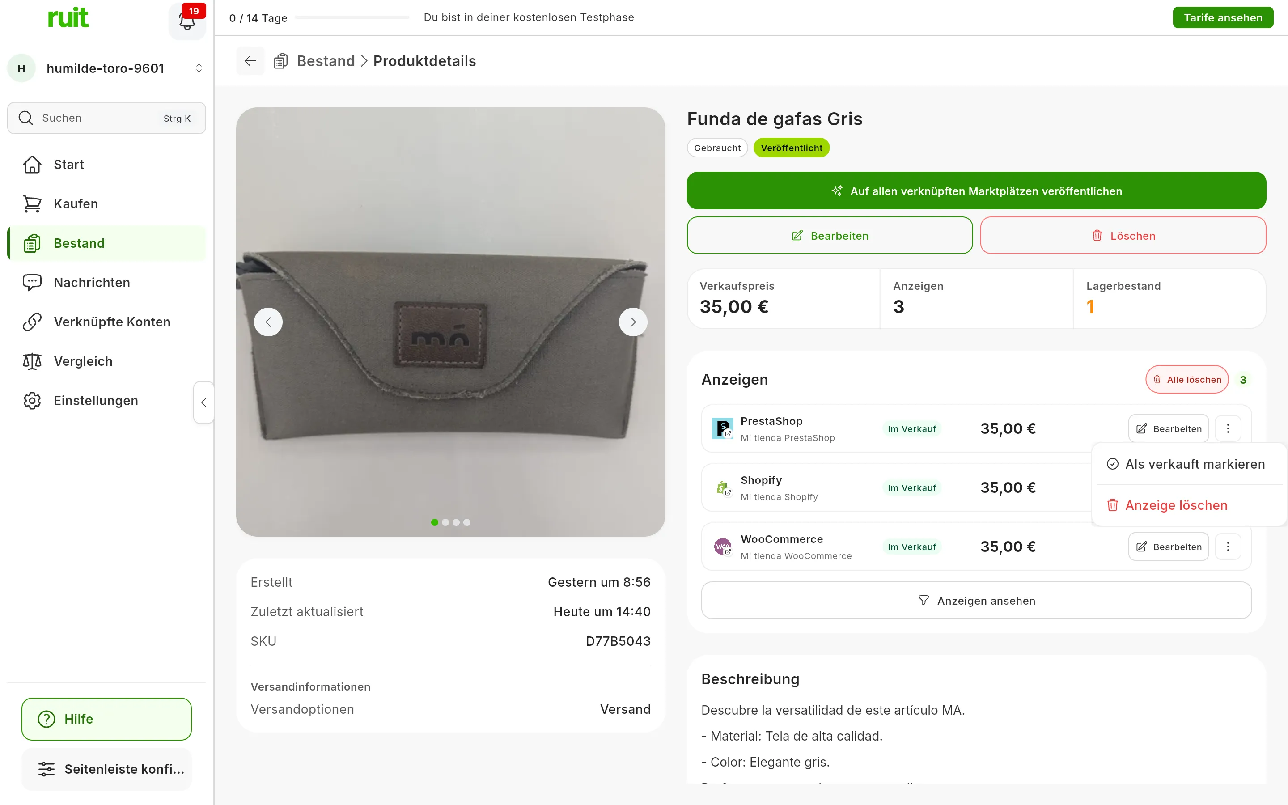The height and width of the screenshot is (805, 1288).
Task: Publish on all linked marketplaces
Action: (x=976, y=191)
